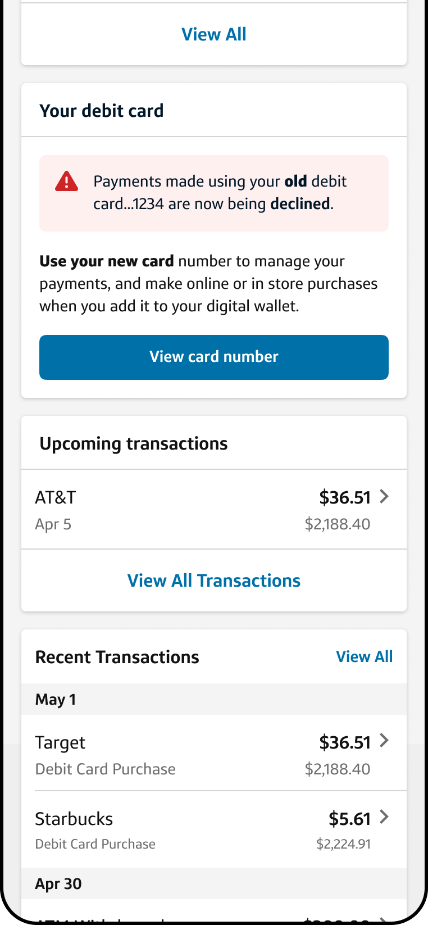Click the Recent Transactions heading

[117, 657]
